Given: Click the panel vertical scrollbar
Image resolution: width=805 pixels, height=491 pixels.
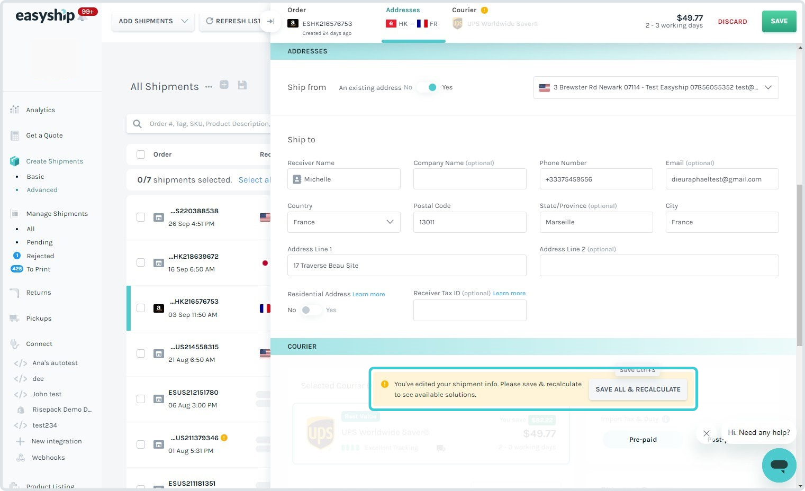Looking at the screenshot, I should pos(800,265).
